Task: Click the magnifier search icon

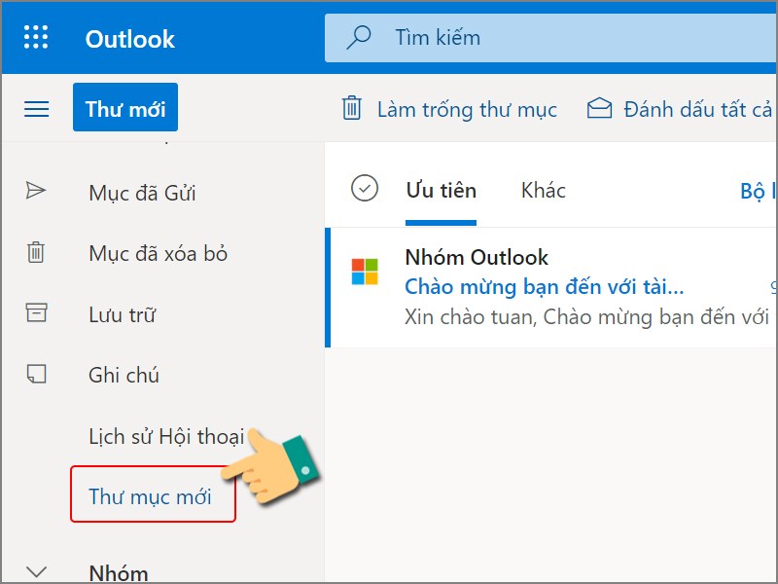Action: (359, 38)
